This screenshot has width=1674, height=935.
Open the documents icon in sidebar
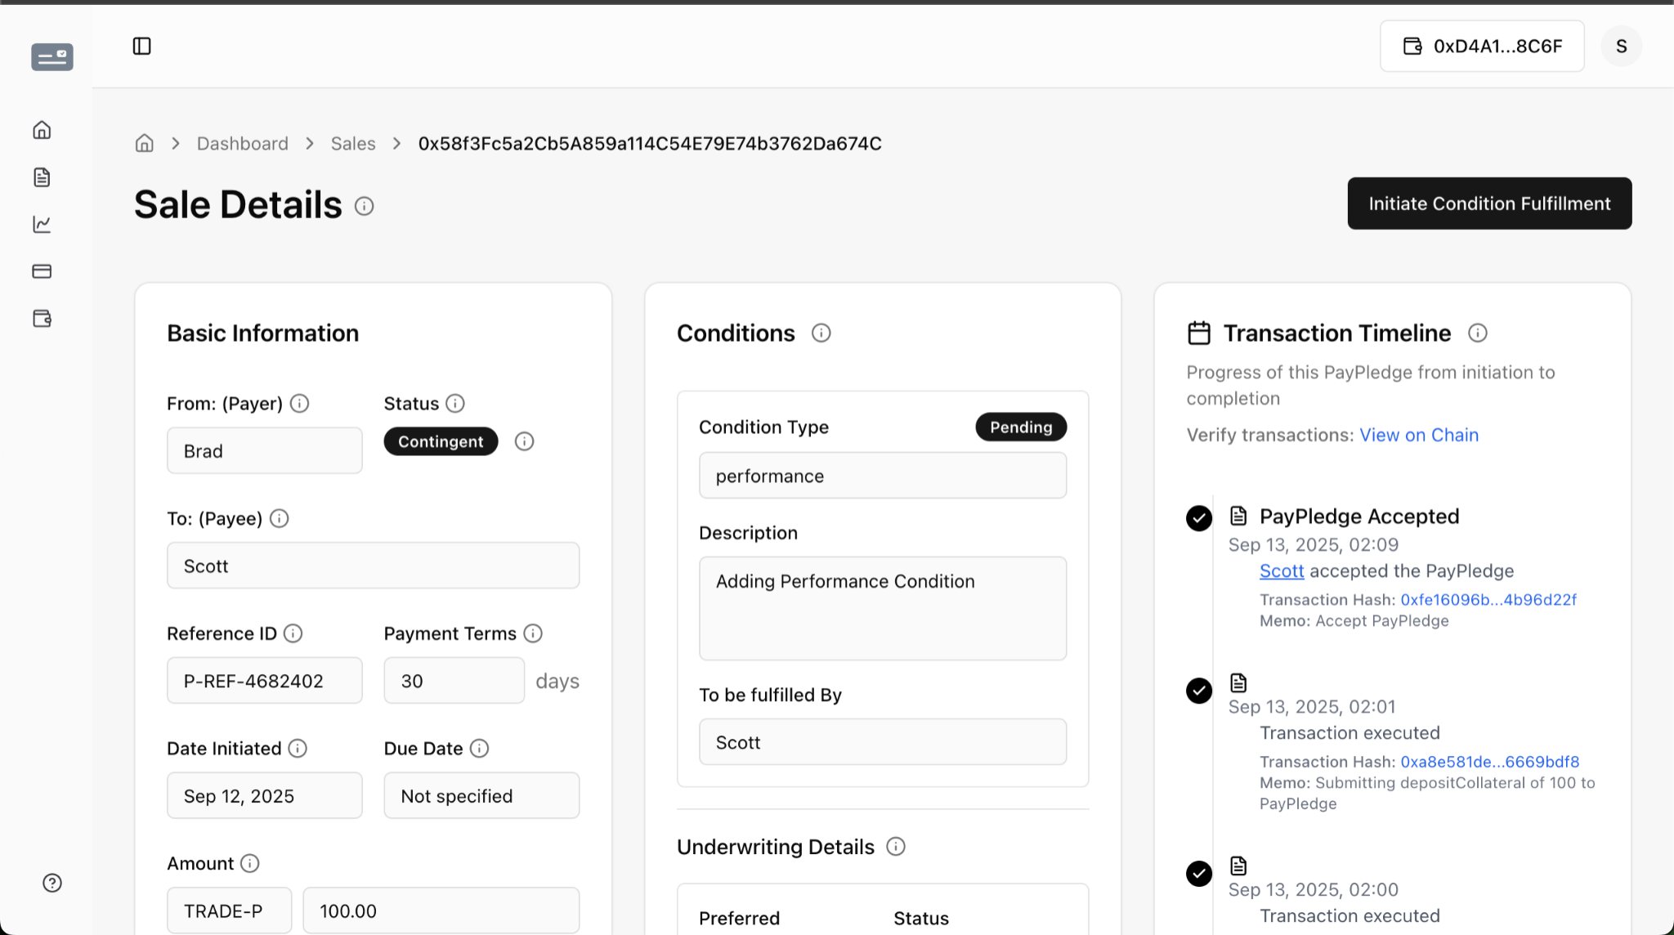[x=42, y=177]
